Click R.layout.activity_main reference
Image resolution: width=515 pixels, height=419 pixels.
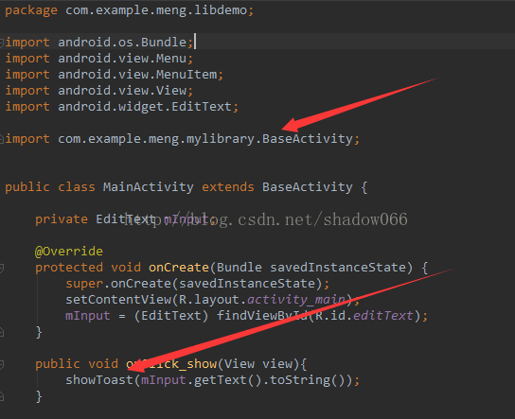(262, 300)
